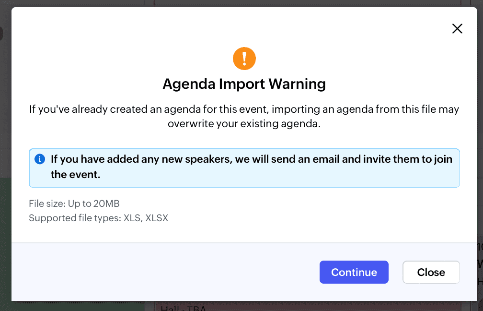This screenshot has height=311, width=483.
Task: Click the dimmed background above the dialog
Action: coord(240,3)
